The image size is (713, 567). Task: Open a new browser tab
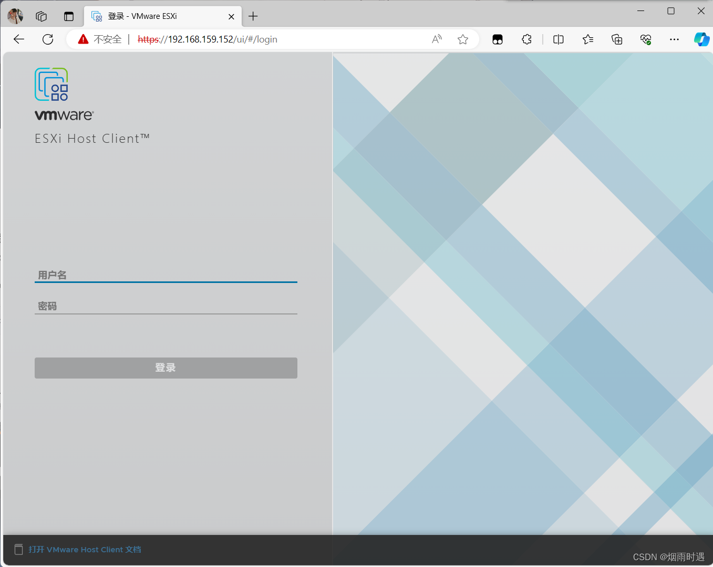point(253,16)
